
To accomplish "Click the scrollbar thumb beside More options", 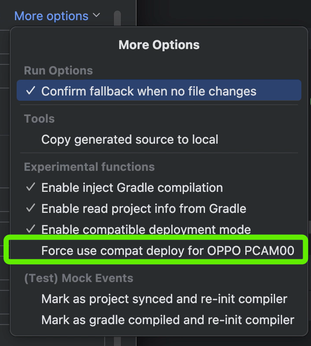I will click(x=117, y=18).
